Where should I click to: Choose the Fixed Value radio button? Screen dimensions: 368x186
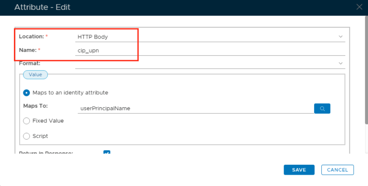coord(27,121)
